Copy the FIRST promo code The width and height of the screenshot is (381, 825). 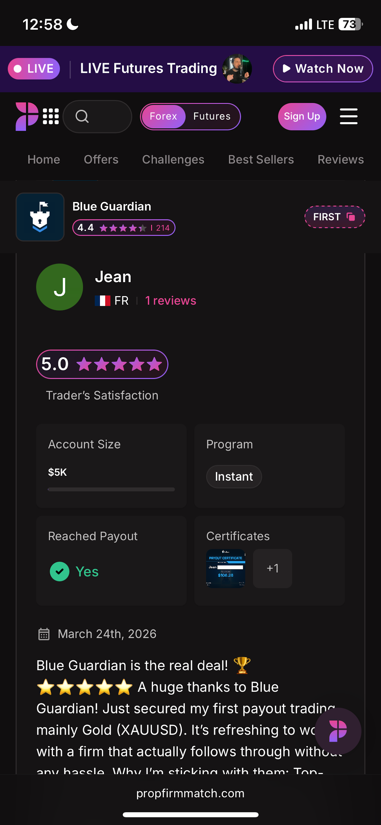pos(334,217)
